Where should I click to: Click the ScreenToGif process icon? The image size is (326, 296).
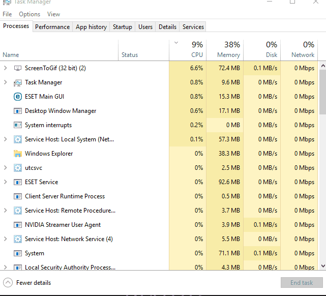click(18, 68)
